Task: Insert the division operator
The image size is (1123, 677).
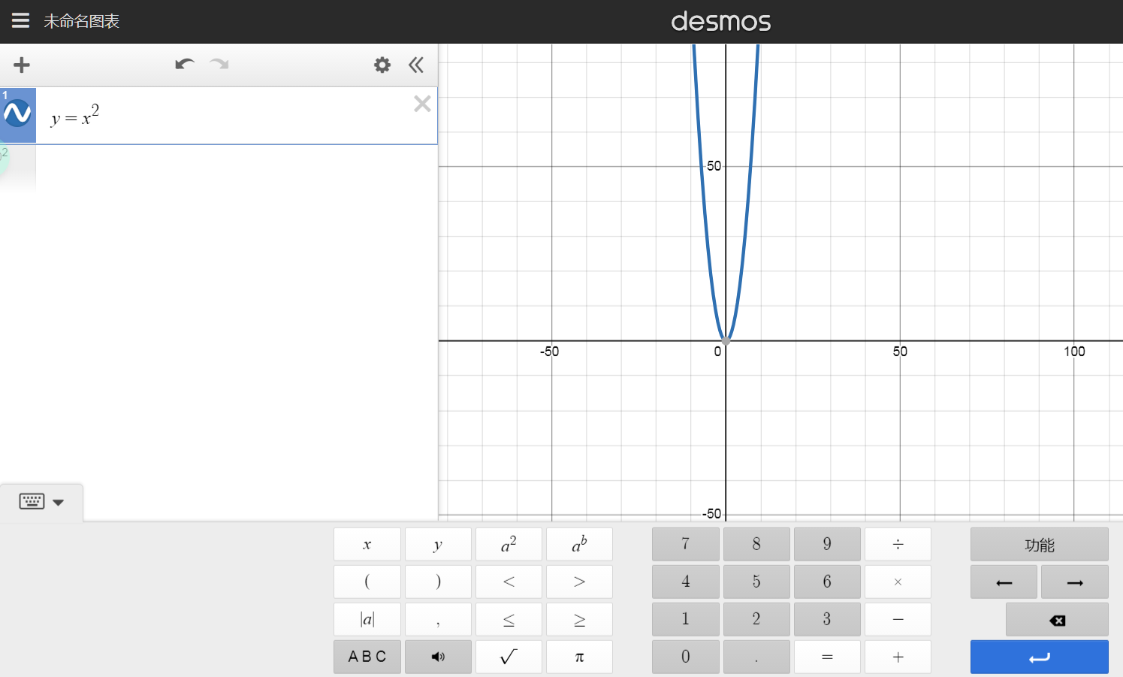Action: [898, 545]
